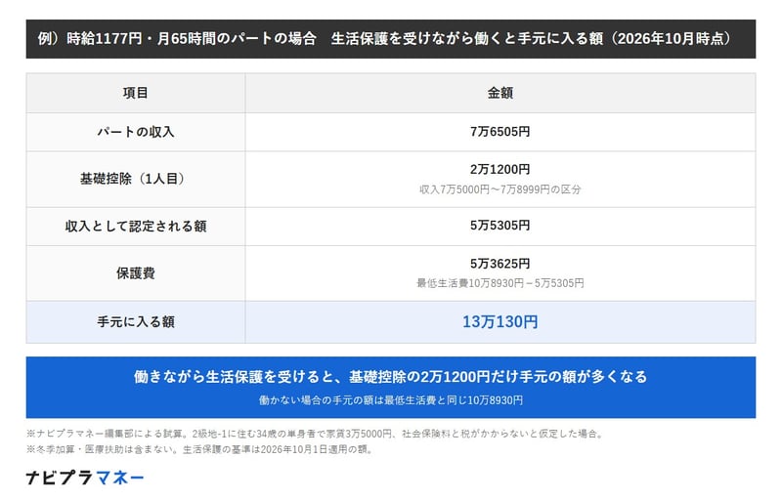The image size is (782, 501).
Task: Click the blue 13万130円 total
Action: point(500,322)
